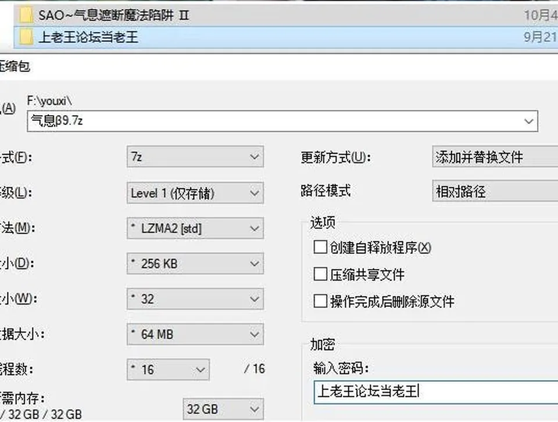
Task: Select the folder name 上老王论坛当老王 in list
Action: point(88,37)
